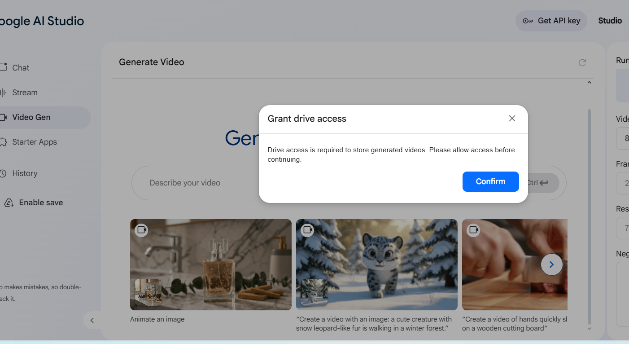Click the Get API key button
629x344 pixels.
click(x=551, y=21)
